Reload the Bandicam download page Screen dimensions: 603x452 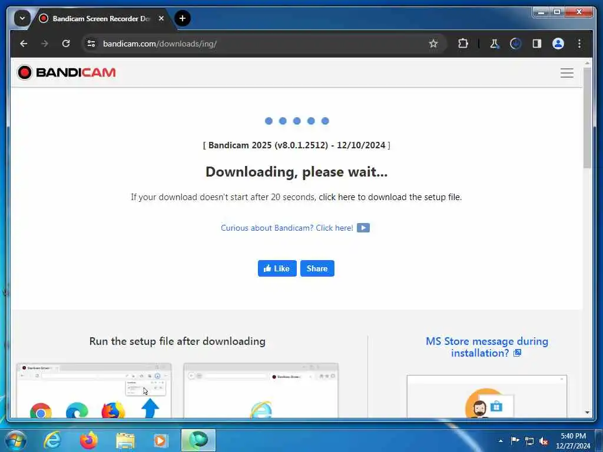[x=66, y=44]
